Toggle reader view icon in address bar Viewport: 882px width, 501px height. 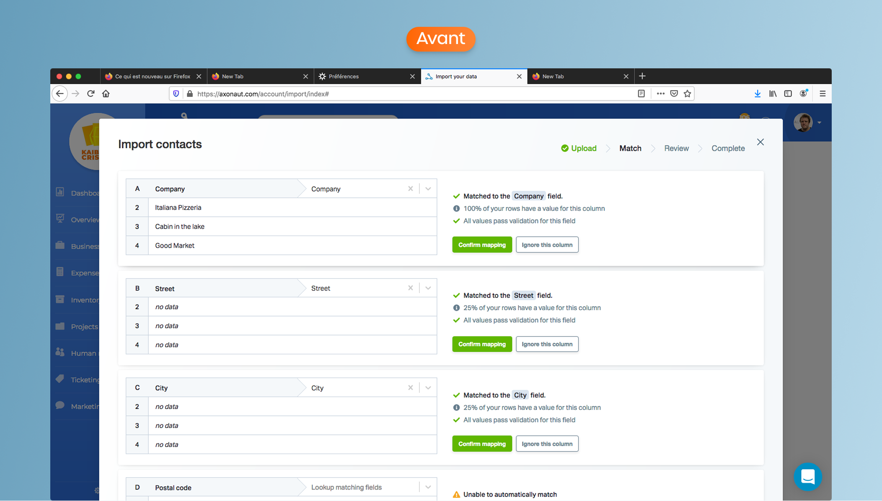point(641,93)
